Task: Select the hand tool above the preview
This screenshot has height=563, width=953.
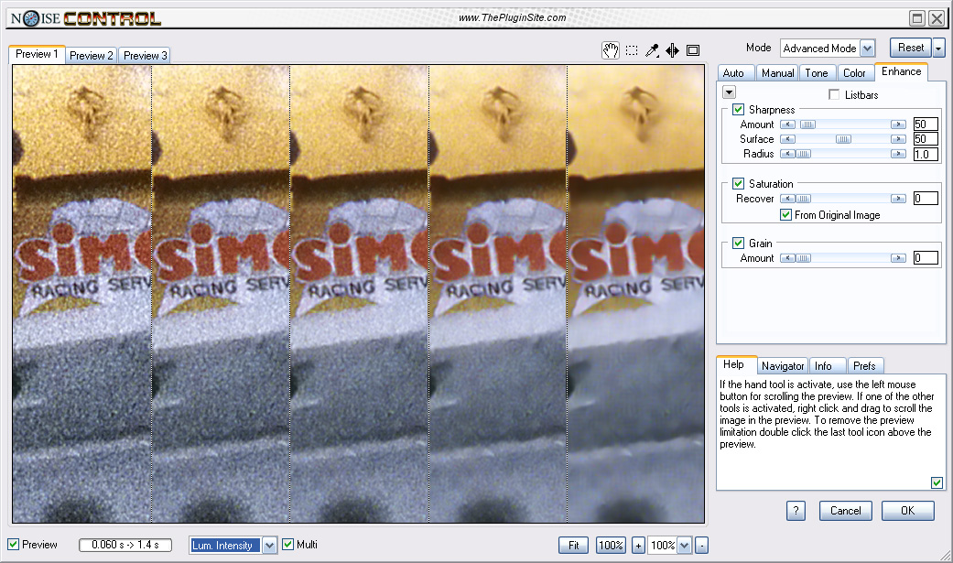Action: (x=611, y=49)
